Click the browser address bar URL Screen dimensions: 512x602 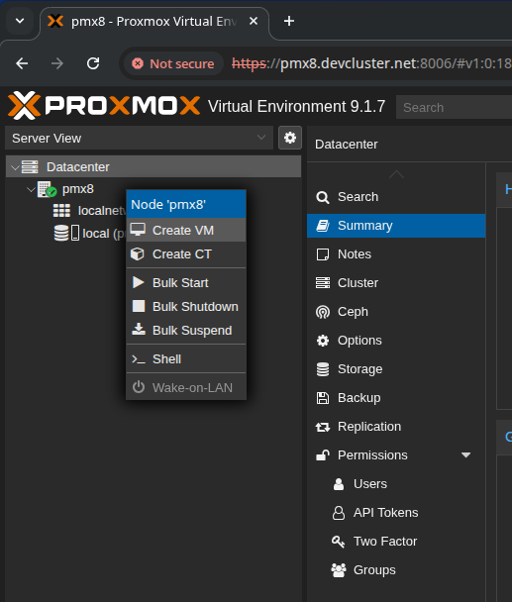[371, 63]
